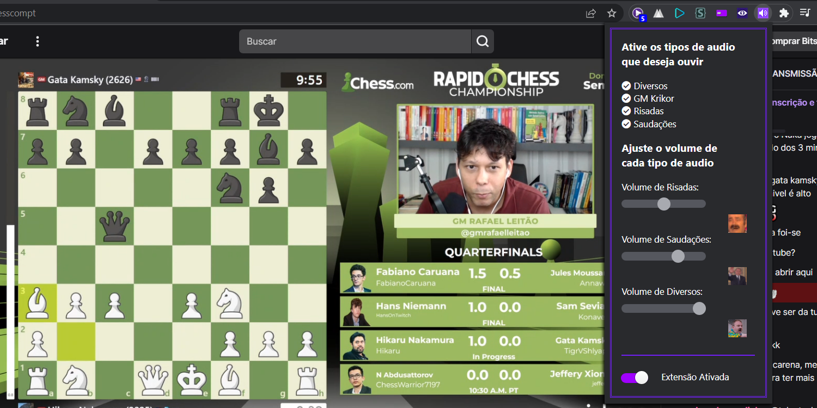
Task: Turn off the Extensão Ativada switch
Action: pyautogui.click(x=635, y=378)
